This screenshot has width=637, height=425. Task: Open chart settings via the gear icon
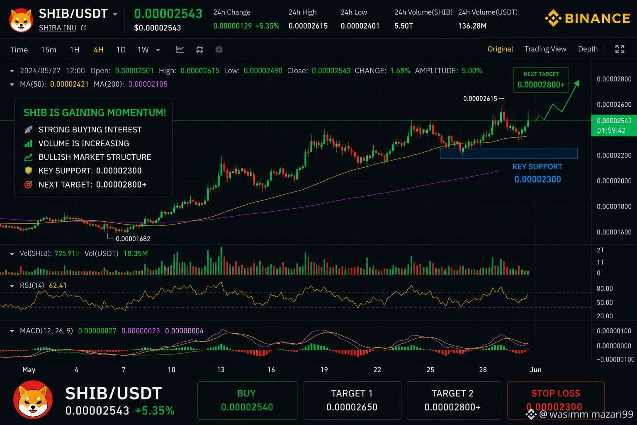[x=219, y=50]
